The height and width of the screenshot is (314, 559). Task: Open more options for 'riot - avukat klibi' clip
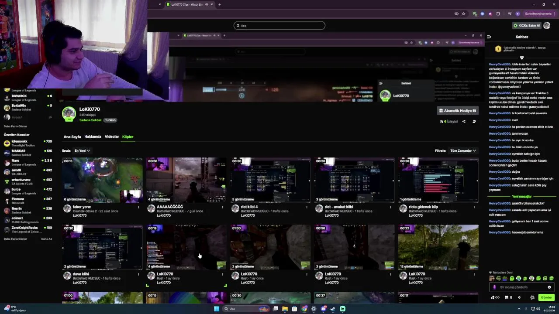tap(390, 207)
